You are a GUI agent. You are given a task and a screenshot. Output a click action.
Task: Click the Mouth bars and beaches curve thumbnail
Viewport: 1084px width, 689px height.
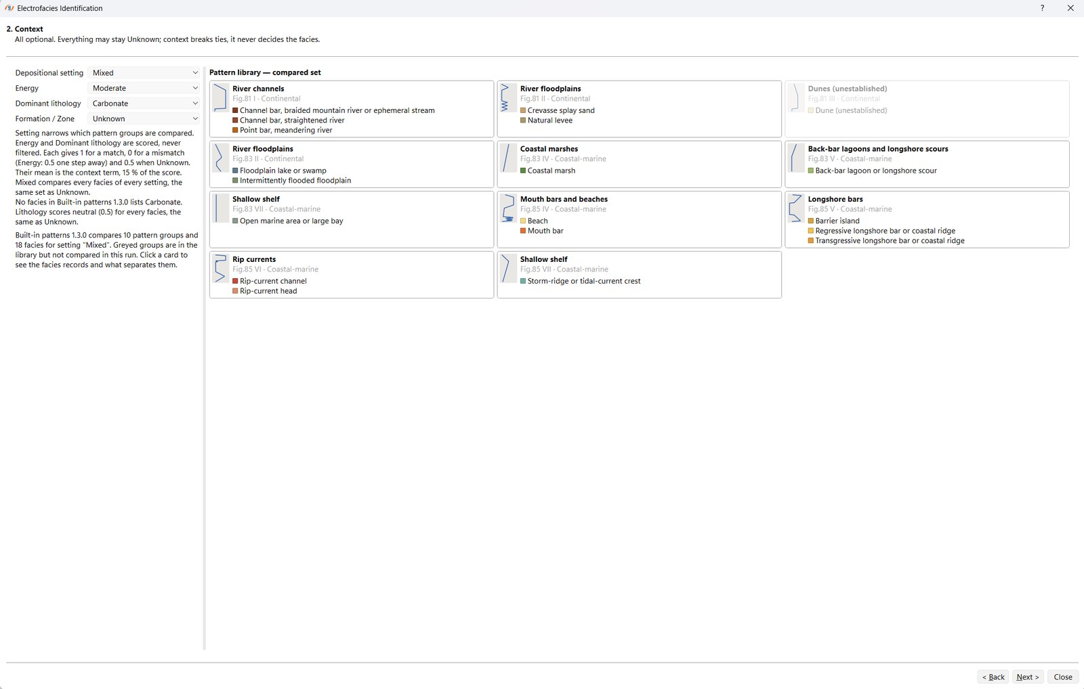(508, 208)
